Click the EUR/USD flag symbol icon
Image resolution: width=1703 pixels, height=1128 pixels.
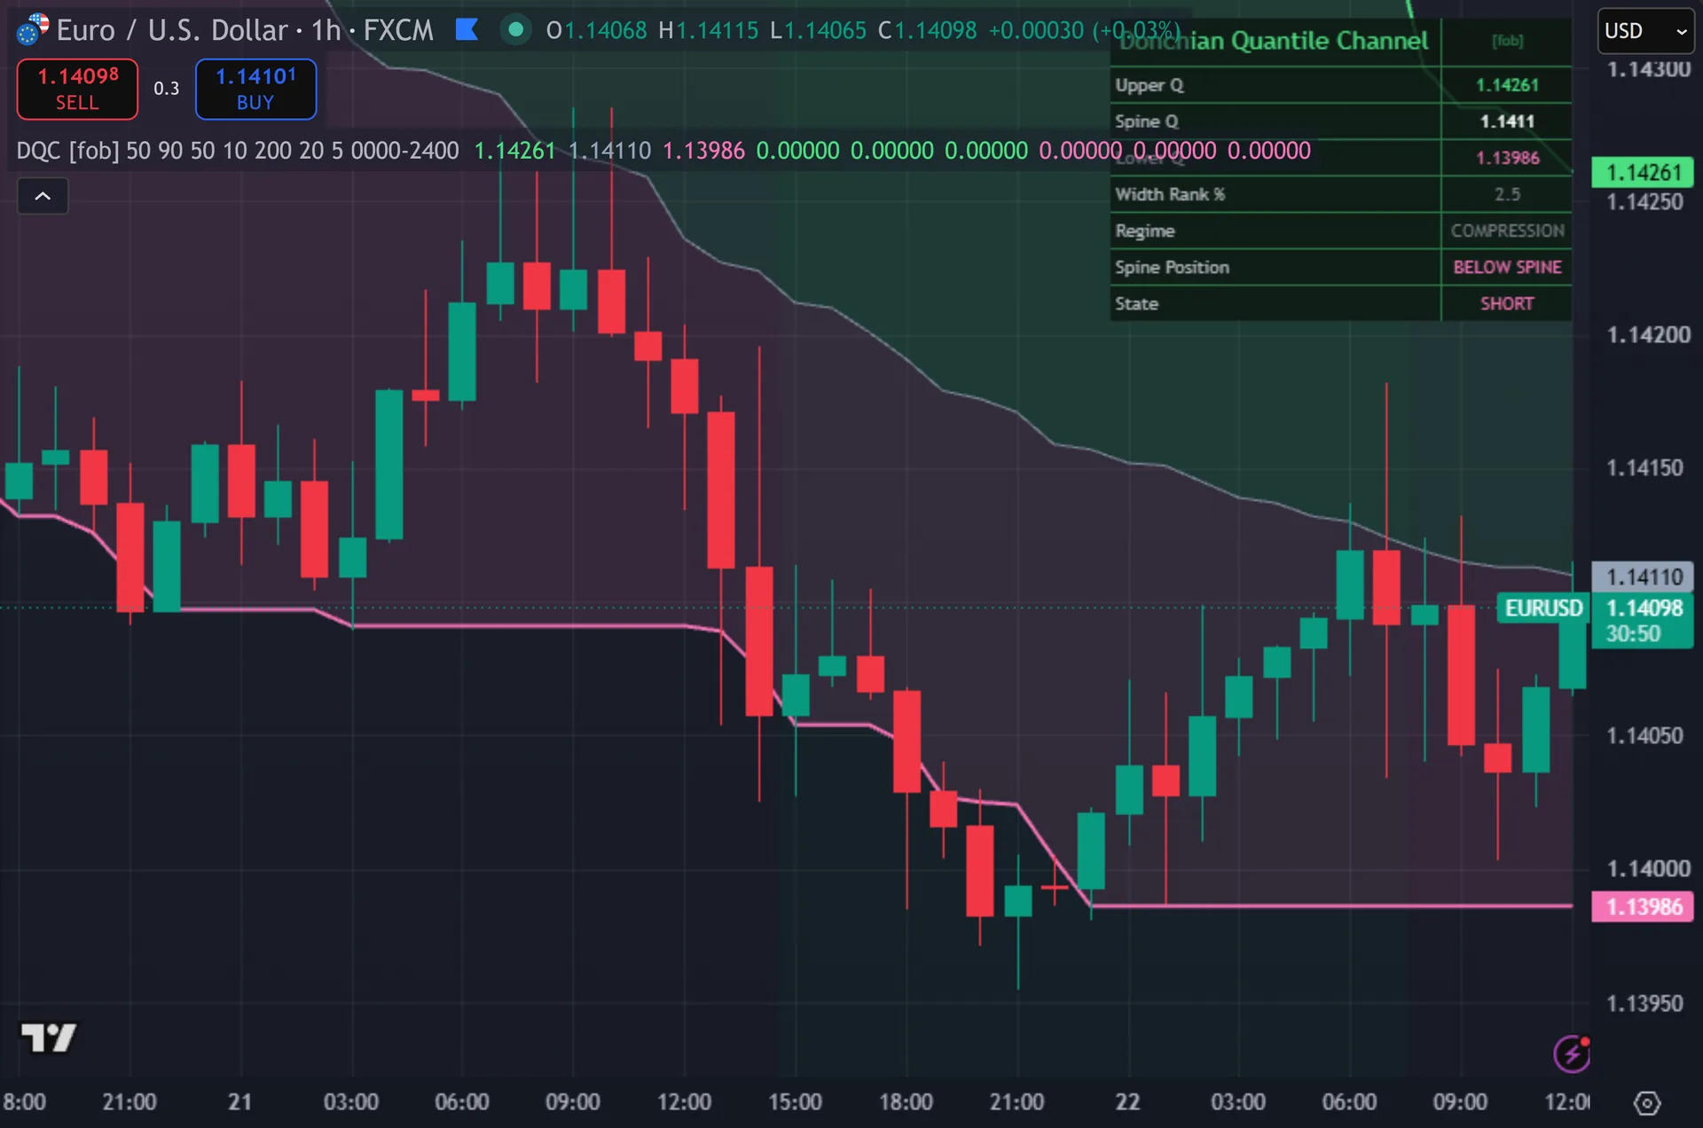[32, 29]
